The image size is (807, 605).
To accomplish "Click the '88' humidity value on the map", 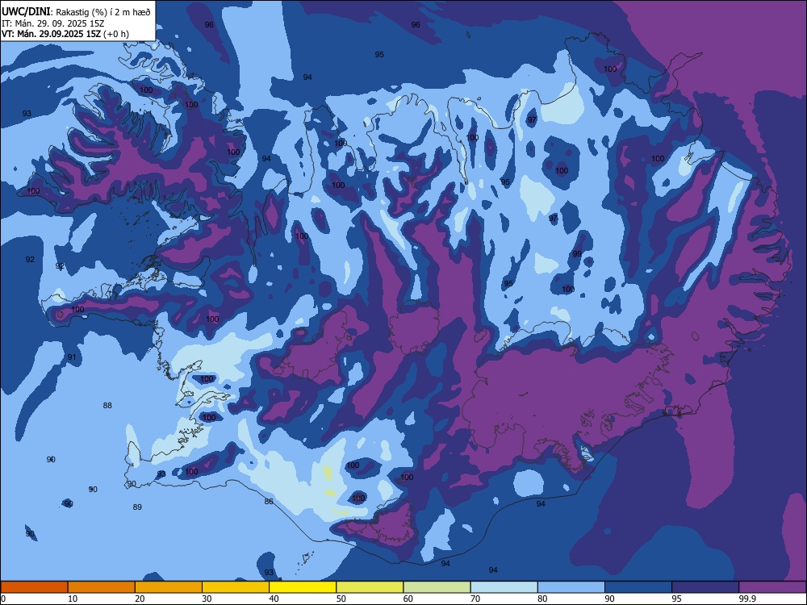I will pos(107,406).
